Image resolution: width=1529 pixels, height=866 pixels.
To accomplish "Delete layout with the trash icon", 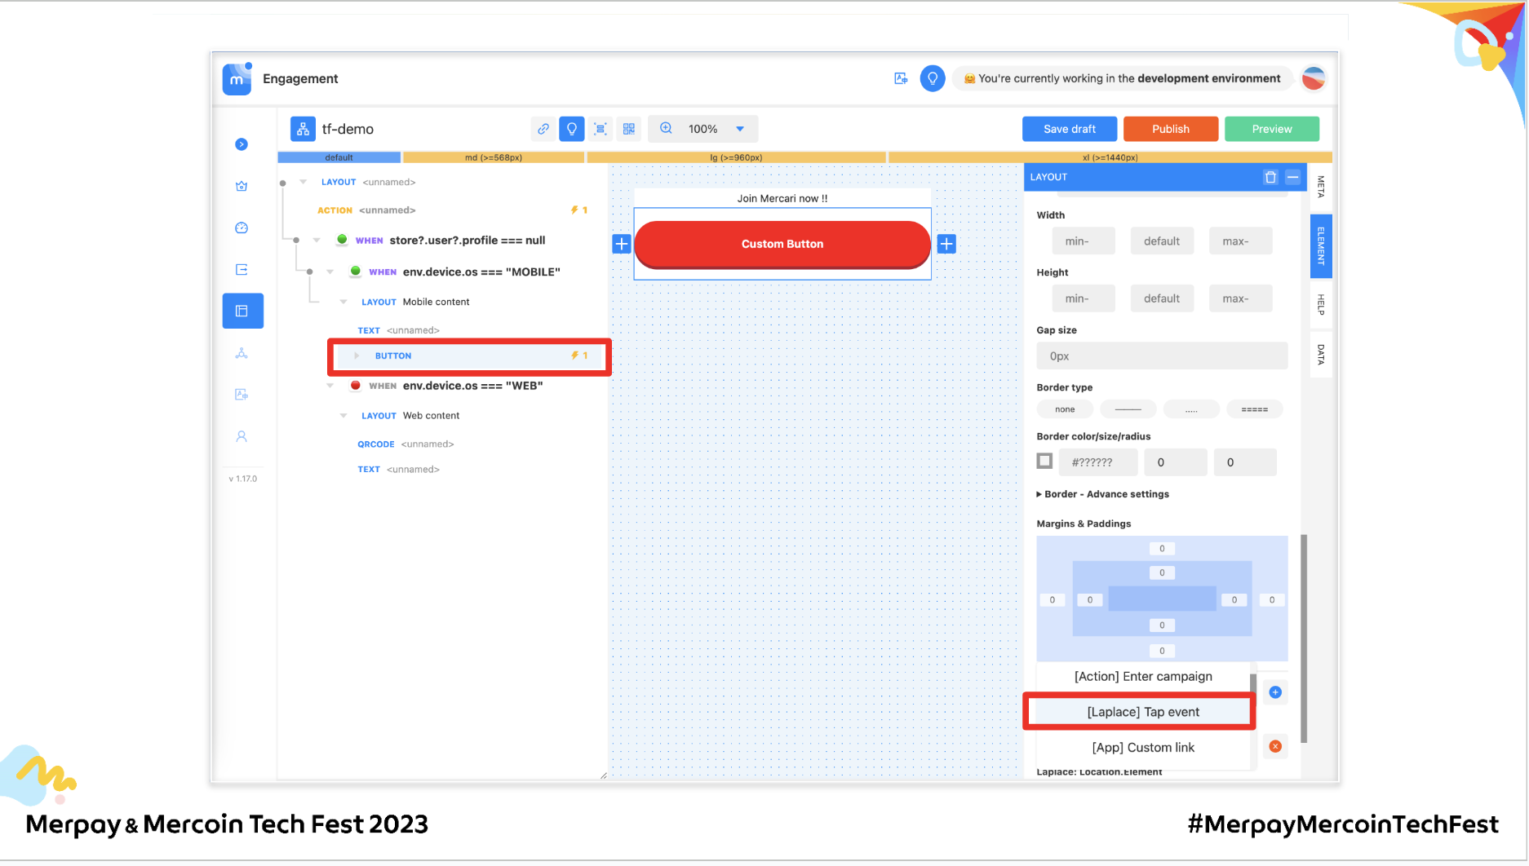I will [1270, 177].
